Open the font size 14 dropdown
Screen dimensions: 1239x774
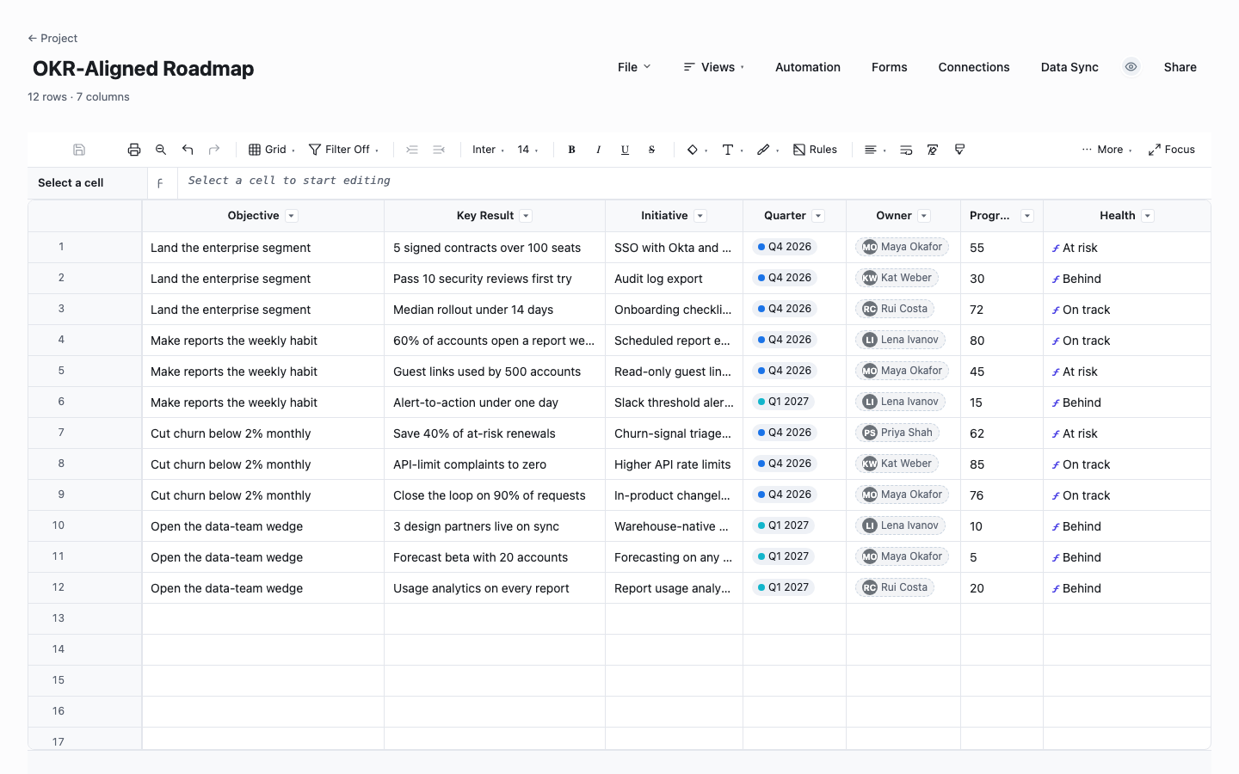(x=527, y=150)
